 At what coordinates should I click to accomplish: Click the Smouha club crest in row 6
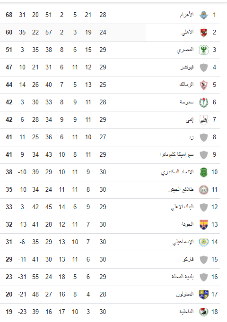203,102
